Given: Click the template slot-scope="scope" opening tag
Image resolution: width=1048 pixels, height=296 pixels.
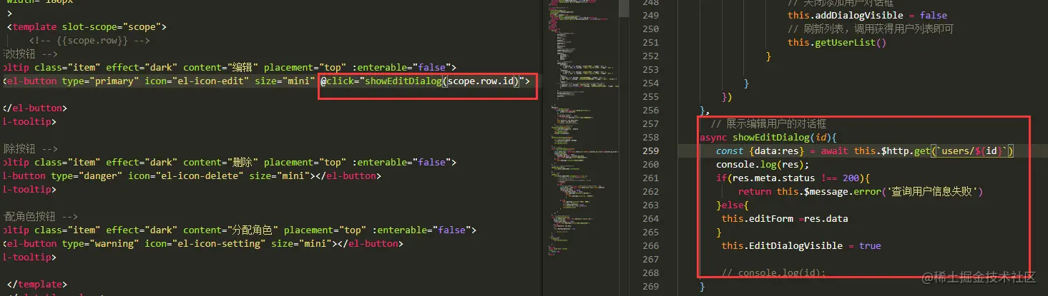Looking at the screenshot, I should [x=87, y=27].
